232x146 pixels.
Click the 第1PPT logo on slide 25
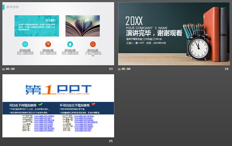(x=58, y=90)
